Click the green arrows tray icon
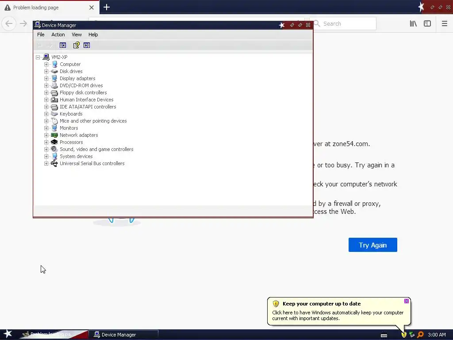Image resolution: width=453 pixels, height=340 pixels. (x=412, y=335)
